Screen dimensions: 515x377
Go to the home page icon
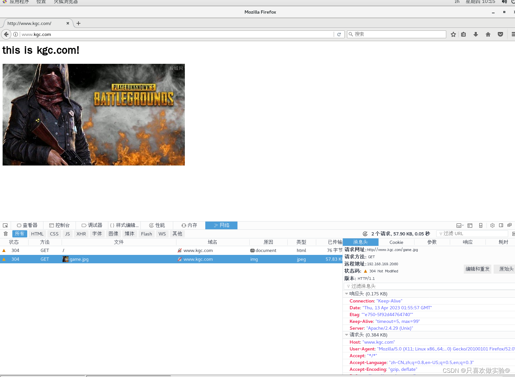[488, 34]
